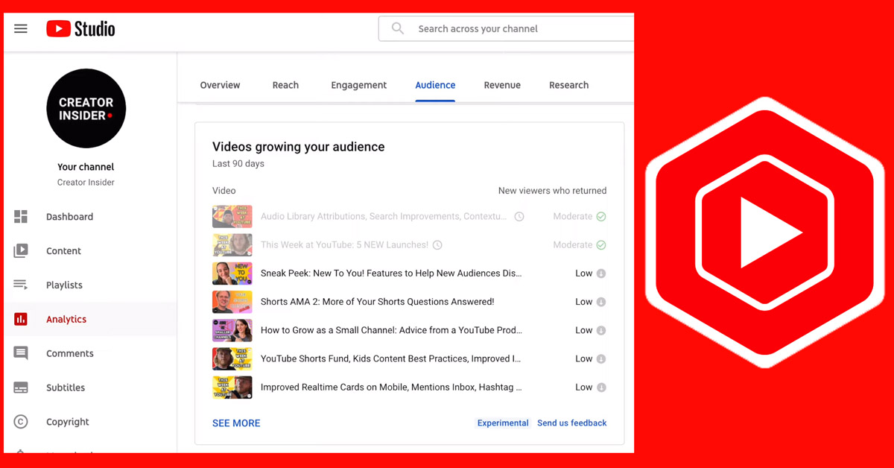The width and height of the screenshot is (894, 468).
Task: Click info icon in YouTube Shorts Fund row
Action: 601,359
